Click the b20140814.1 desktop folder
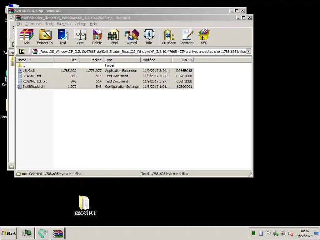Image resolution: width=320 pixels, height=240 pixels. coord(85,205)
